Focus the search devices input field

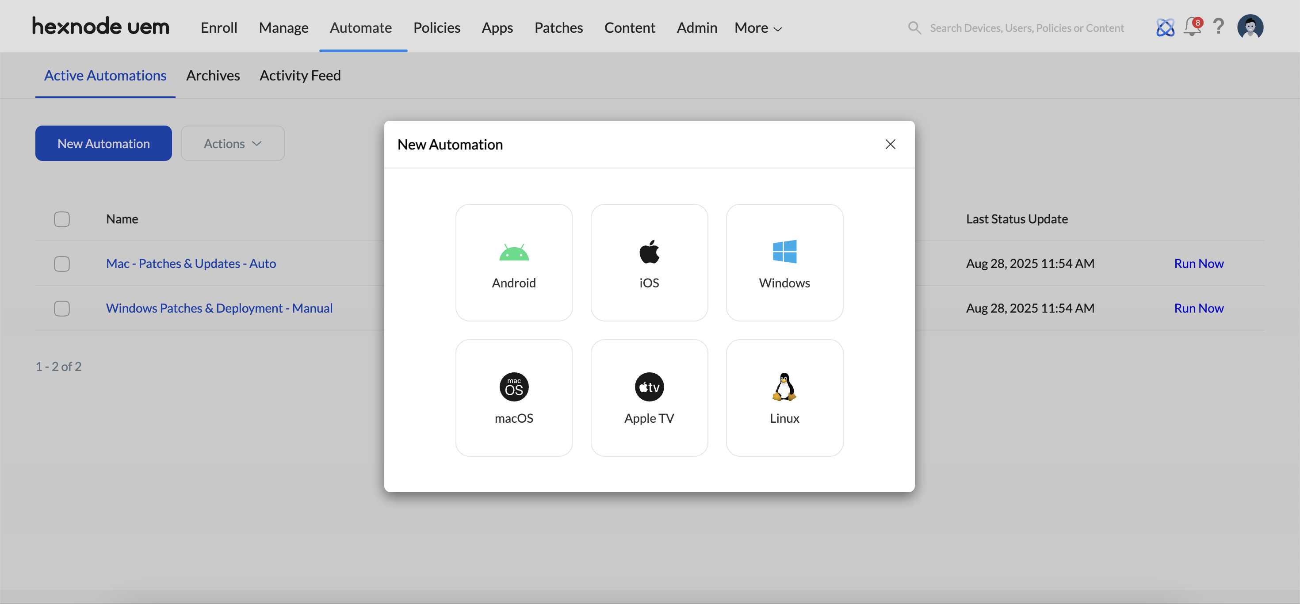(x=1026, y=28)
